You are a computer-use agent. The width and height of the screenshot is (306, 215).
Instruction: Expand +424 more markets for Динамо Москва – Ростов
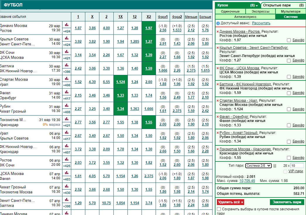[x=67, y=31]
